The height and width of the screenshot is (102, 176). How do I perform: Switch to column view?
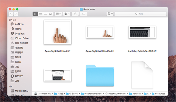click(45, 14)
